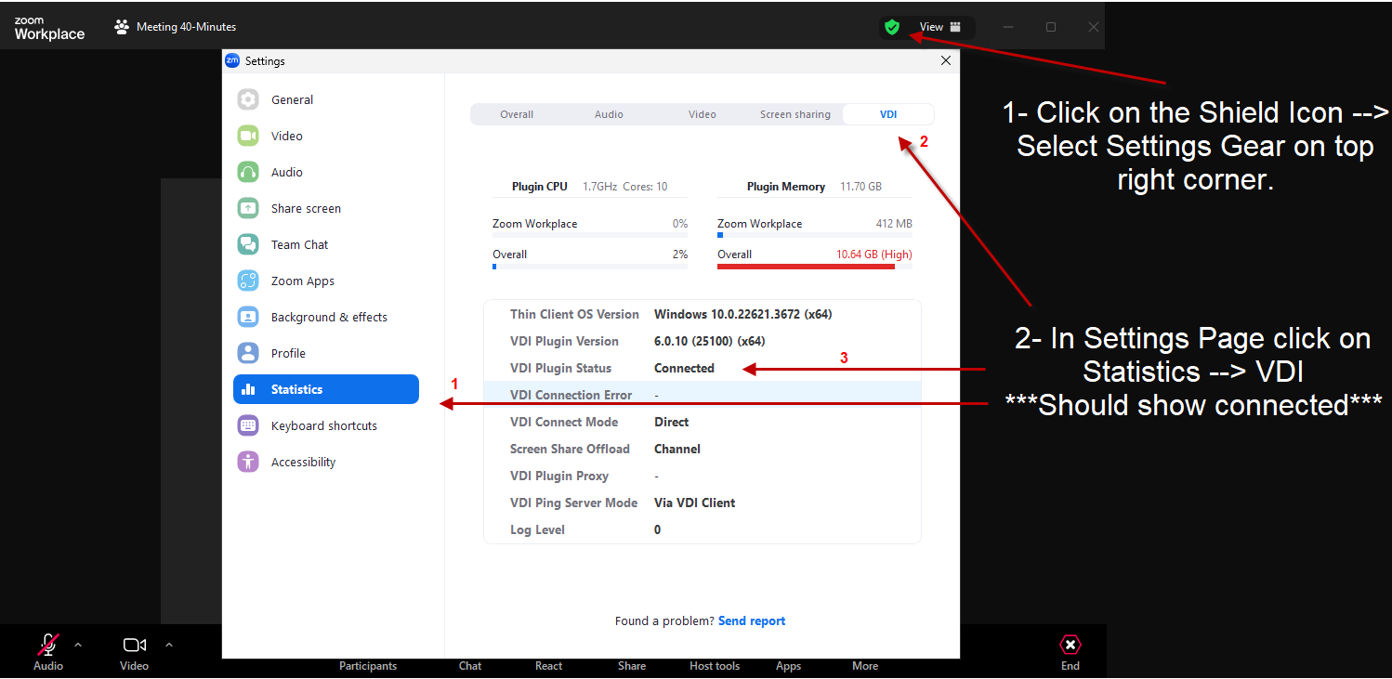Click the muted microphone Audio button
Screen dimensions: 1392x679
(x=48, y=652)
